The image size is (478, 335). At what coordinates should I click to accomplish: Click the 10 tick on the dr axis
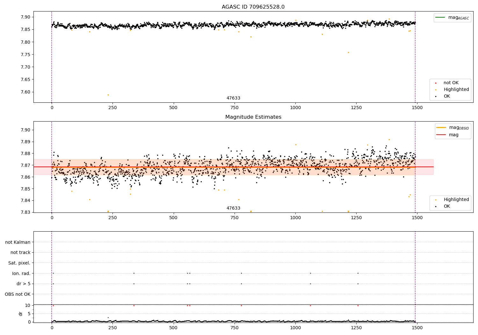click(28, 305)
